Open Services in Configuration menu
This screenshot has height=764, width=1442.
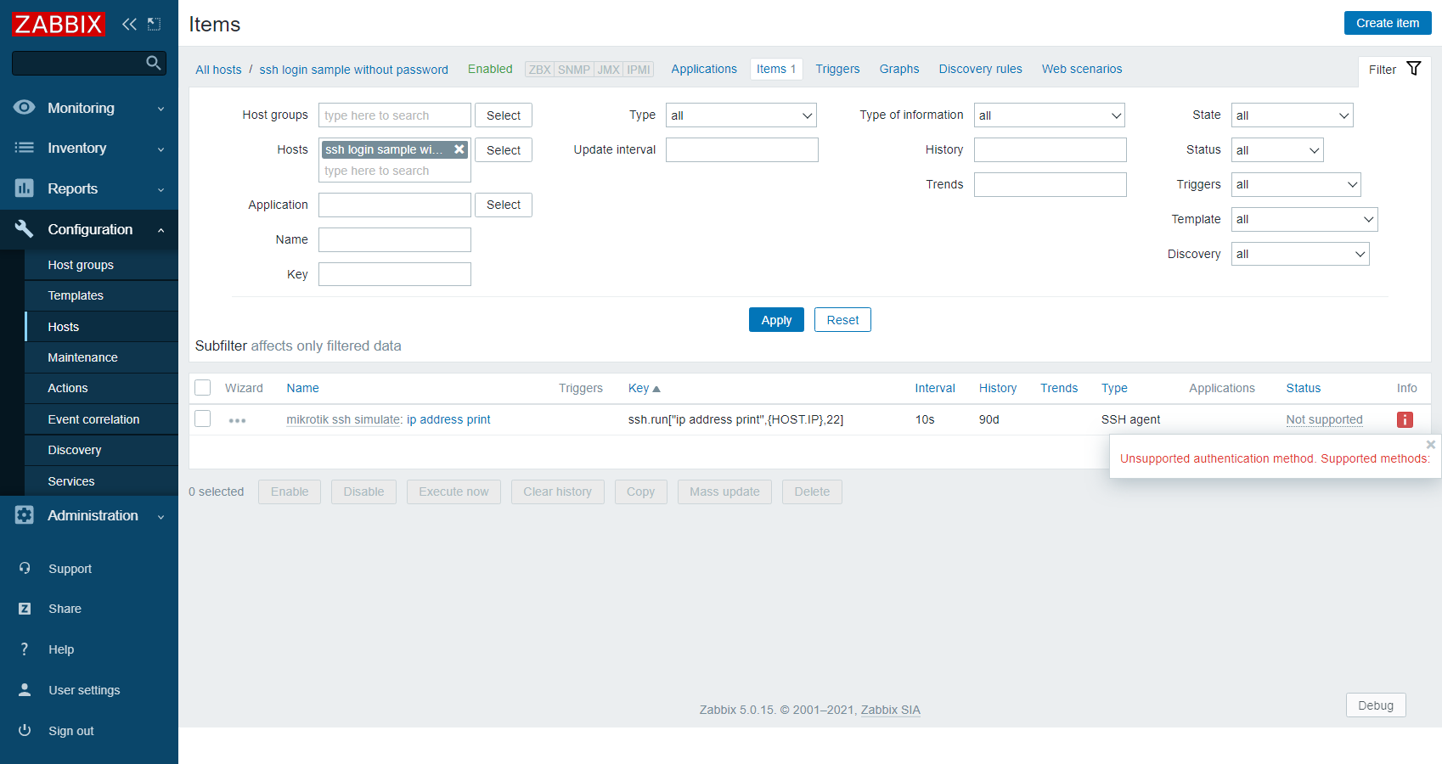click(102, 481)
